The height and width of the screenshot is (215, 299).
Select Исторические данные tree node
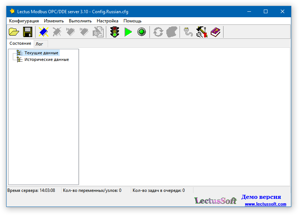point(47,59)
